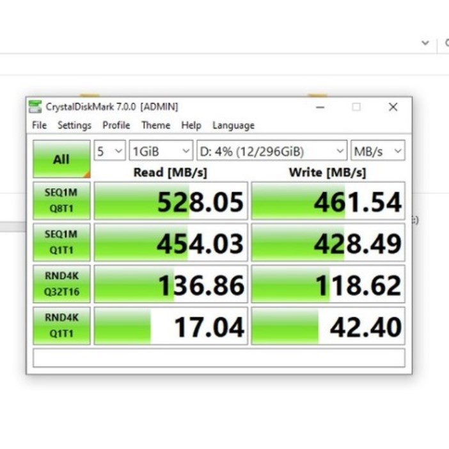The width and height of the screenshot is (449, 449).
Task: Click the empty comment field at bottom
Action: (x=218, y=358)
